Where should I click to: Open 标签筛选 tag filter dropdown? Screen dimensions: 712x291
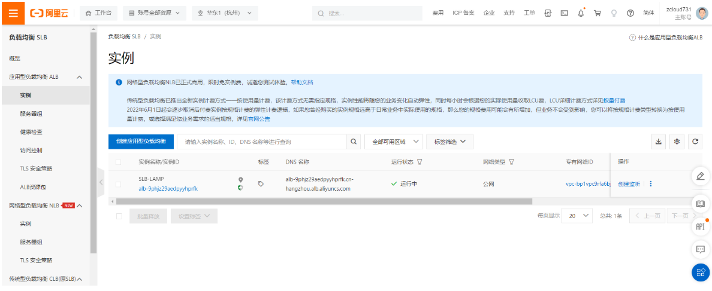coord(449,142)
